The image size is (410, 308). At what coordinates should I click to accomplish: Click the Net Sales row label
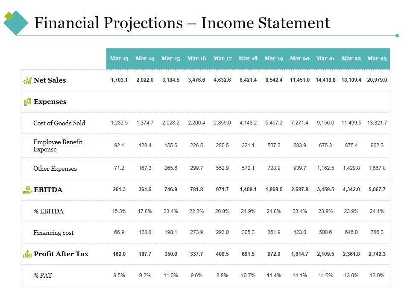click(50, 80)
